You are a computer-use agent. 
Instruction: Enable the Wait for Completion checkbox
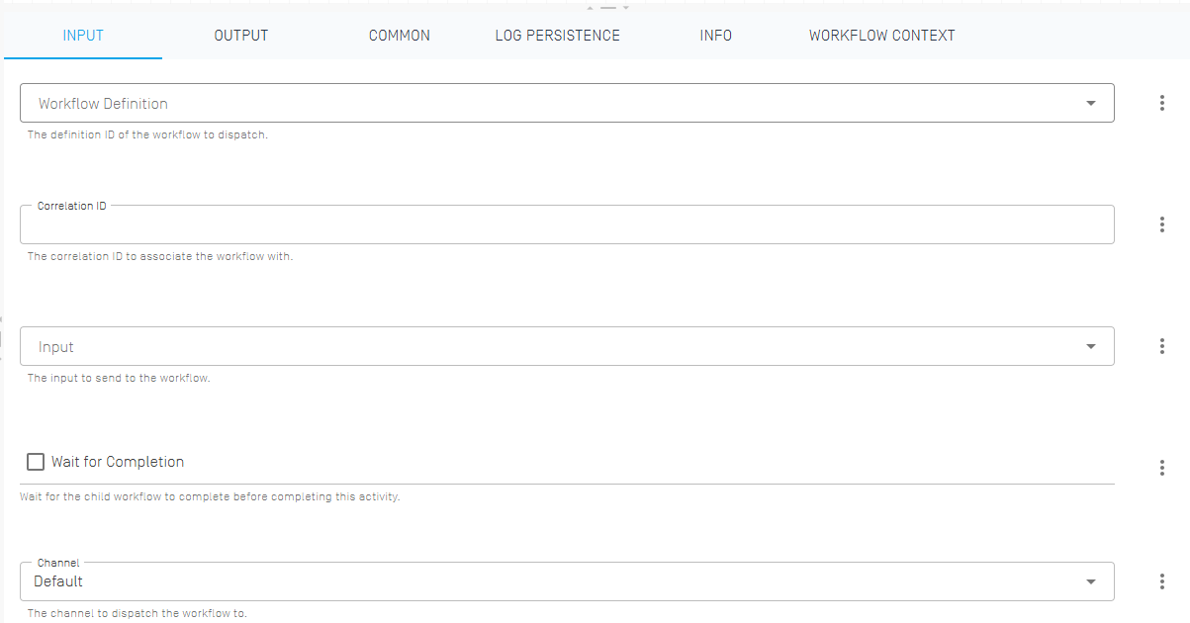click(x=36, y=462)
